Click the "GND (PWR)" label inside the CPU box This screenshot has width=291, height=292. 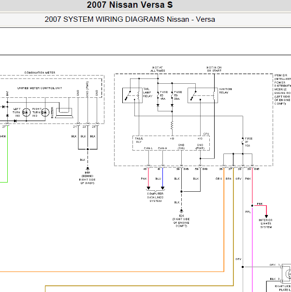(200, 147)
